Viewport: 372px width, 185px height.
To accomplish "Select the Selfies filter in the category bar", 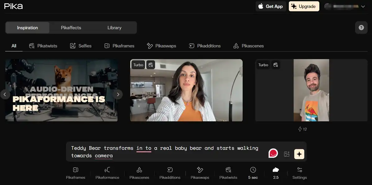I will (x=81, y=46).
